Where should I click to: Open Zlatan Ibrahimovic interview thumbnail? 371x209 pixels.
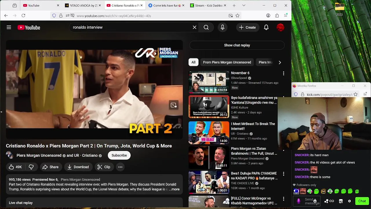pos(209,157)
